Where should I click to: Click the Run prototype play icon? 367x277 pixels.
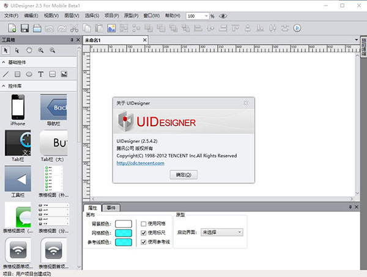point(297,28)
